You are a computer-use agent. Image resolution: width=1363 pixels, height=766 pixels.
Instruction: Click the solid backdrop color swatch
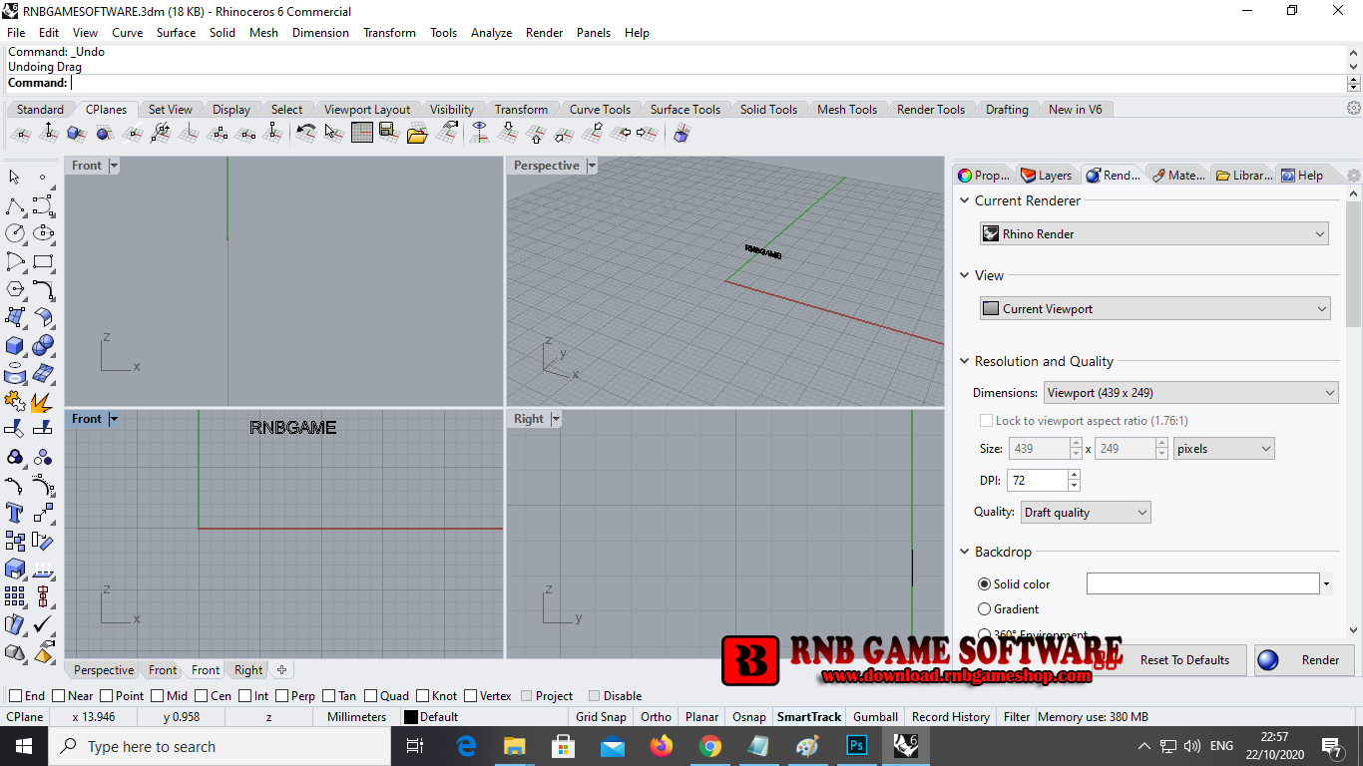tap(1202, 584)
